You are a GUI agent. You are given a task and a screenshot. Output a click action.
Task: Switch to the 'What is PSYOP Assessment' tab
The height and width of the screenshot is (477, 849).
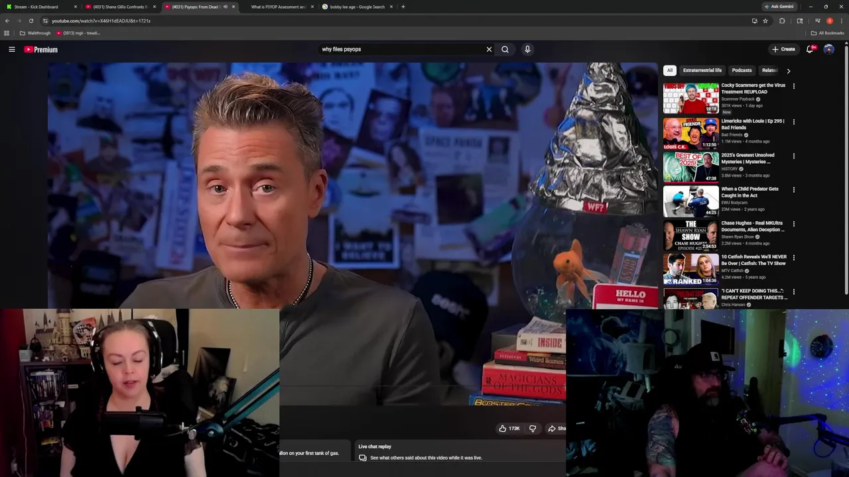(x=277, y=7)
